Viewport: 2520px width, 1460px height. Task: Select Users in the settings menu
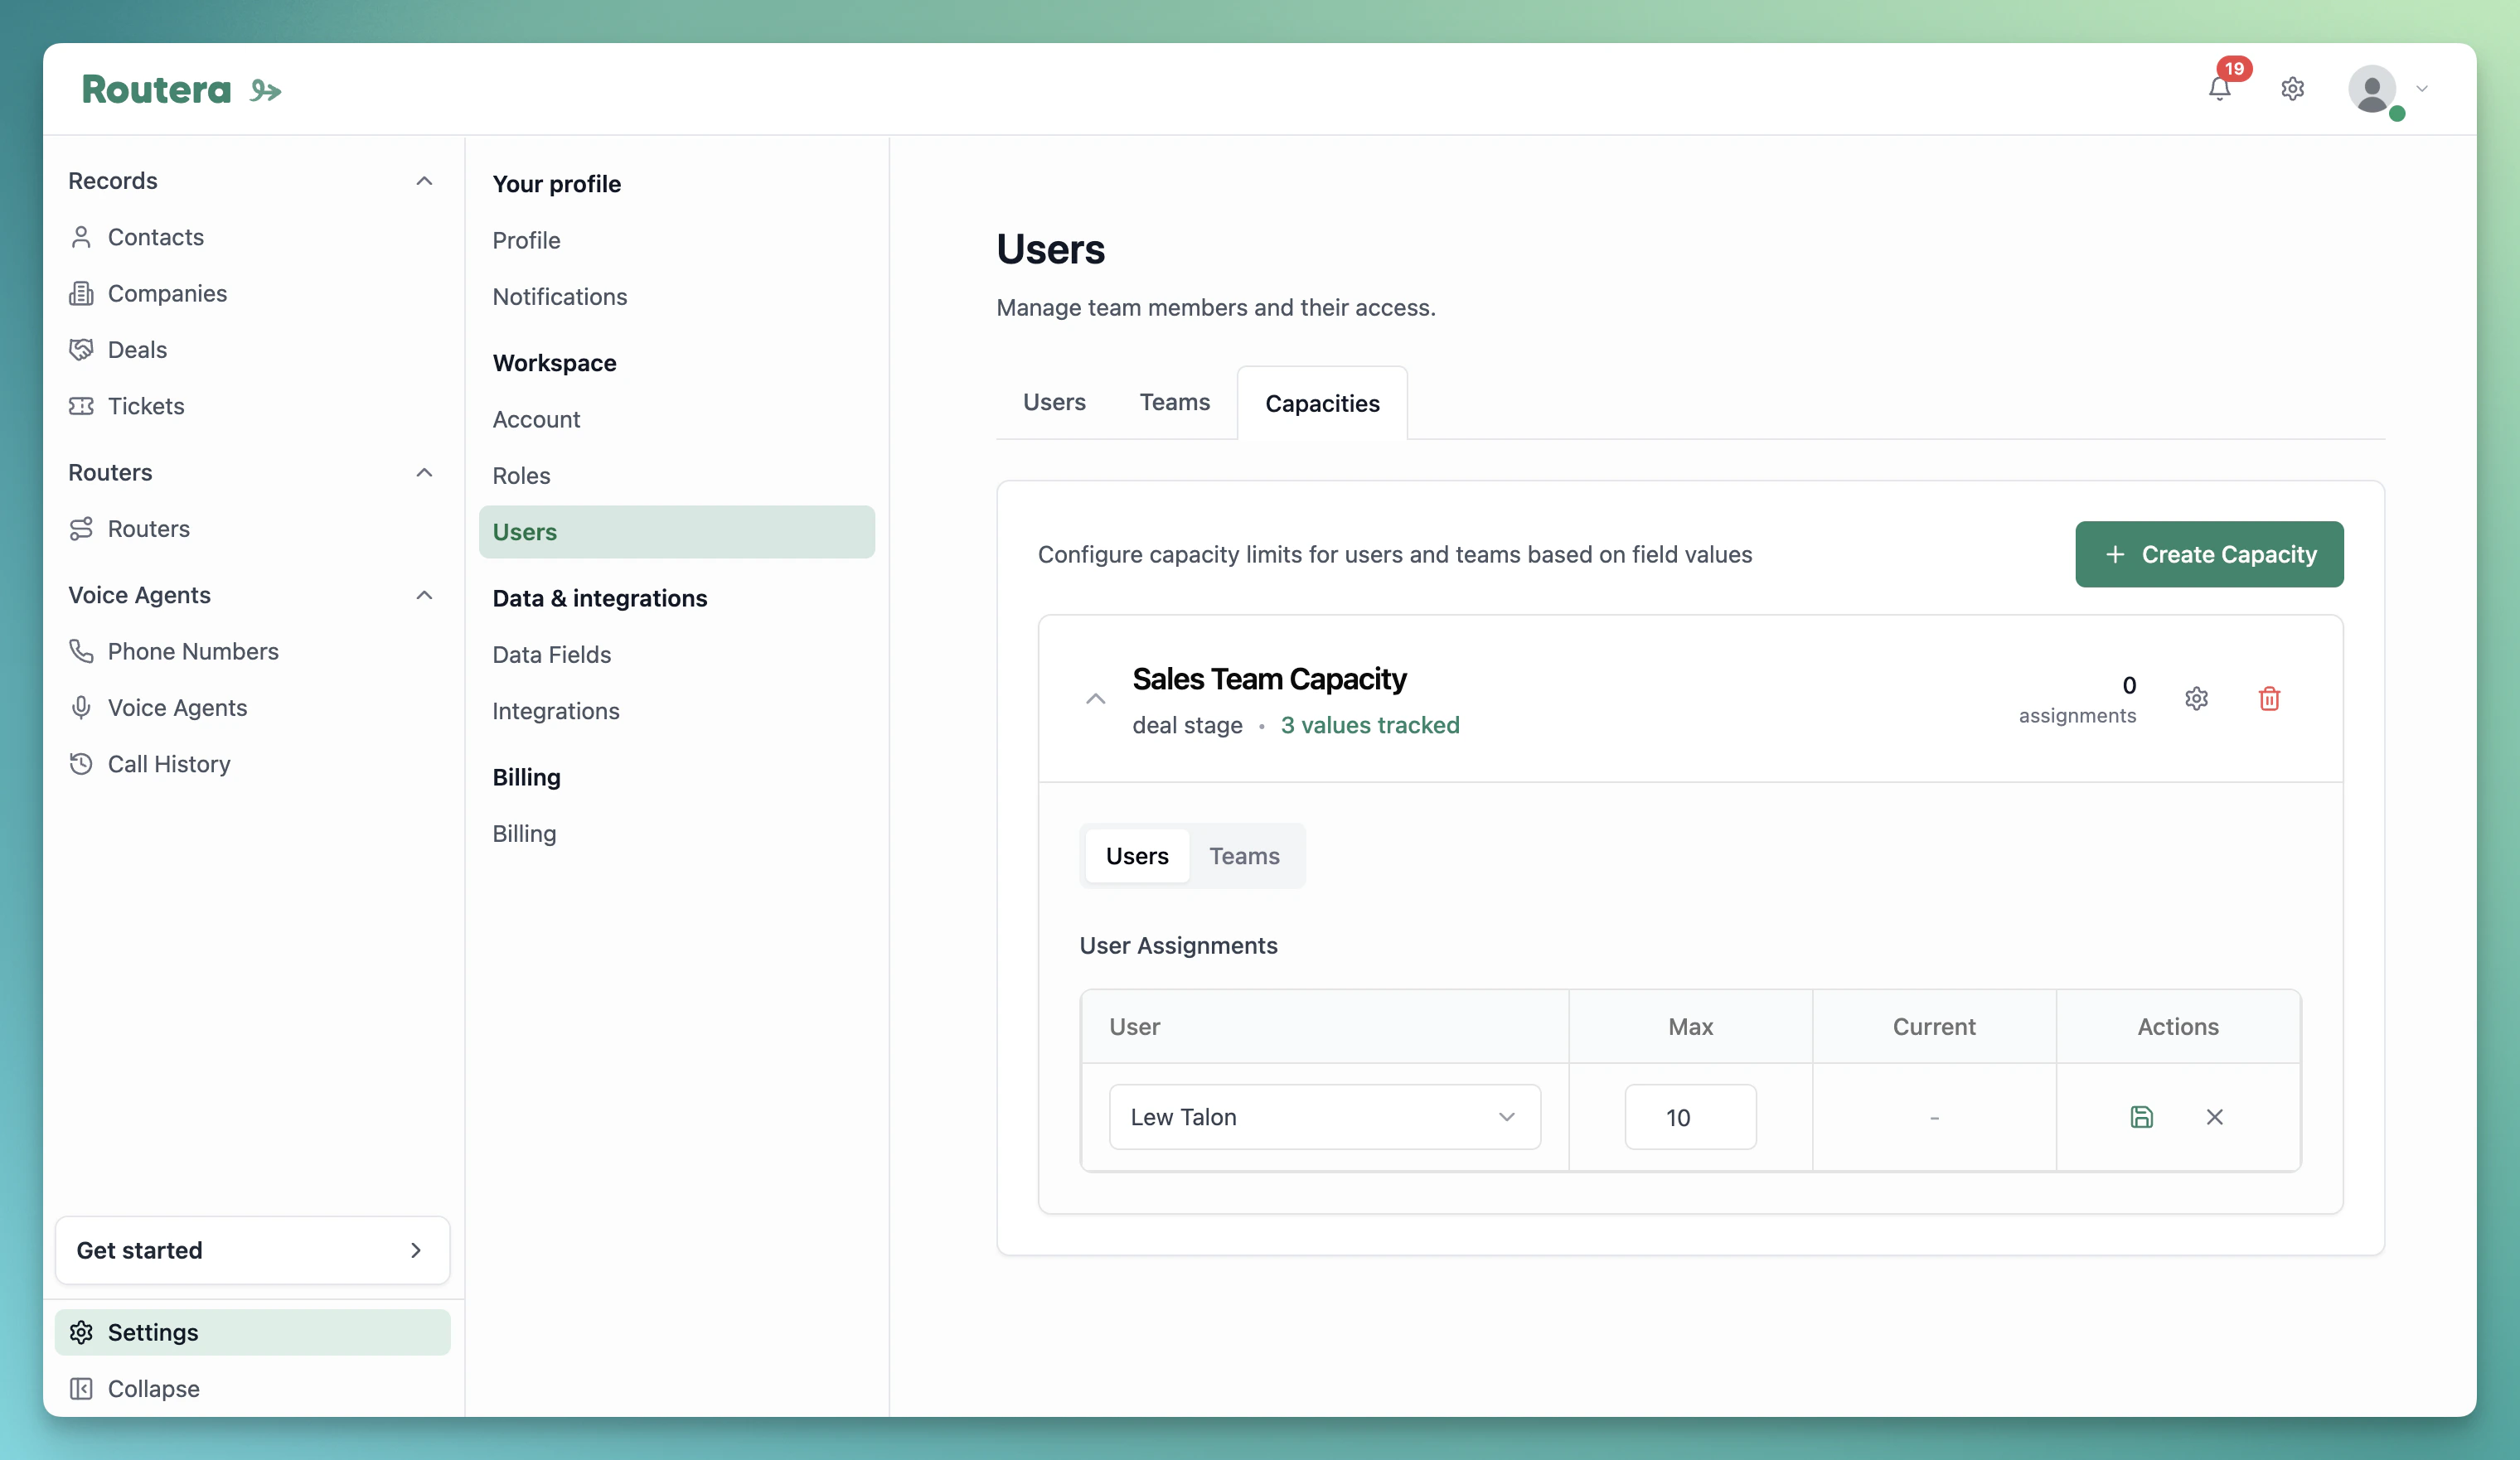pyautogui.click(x=677, y=532)
